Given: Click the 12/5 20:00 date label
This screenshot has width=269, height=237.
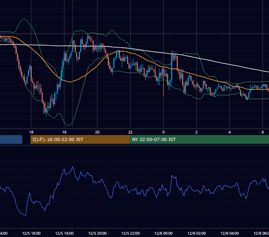Looking at the screenshot, I should tap(97, 233).
